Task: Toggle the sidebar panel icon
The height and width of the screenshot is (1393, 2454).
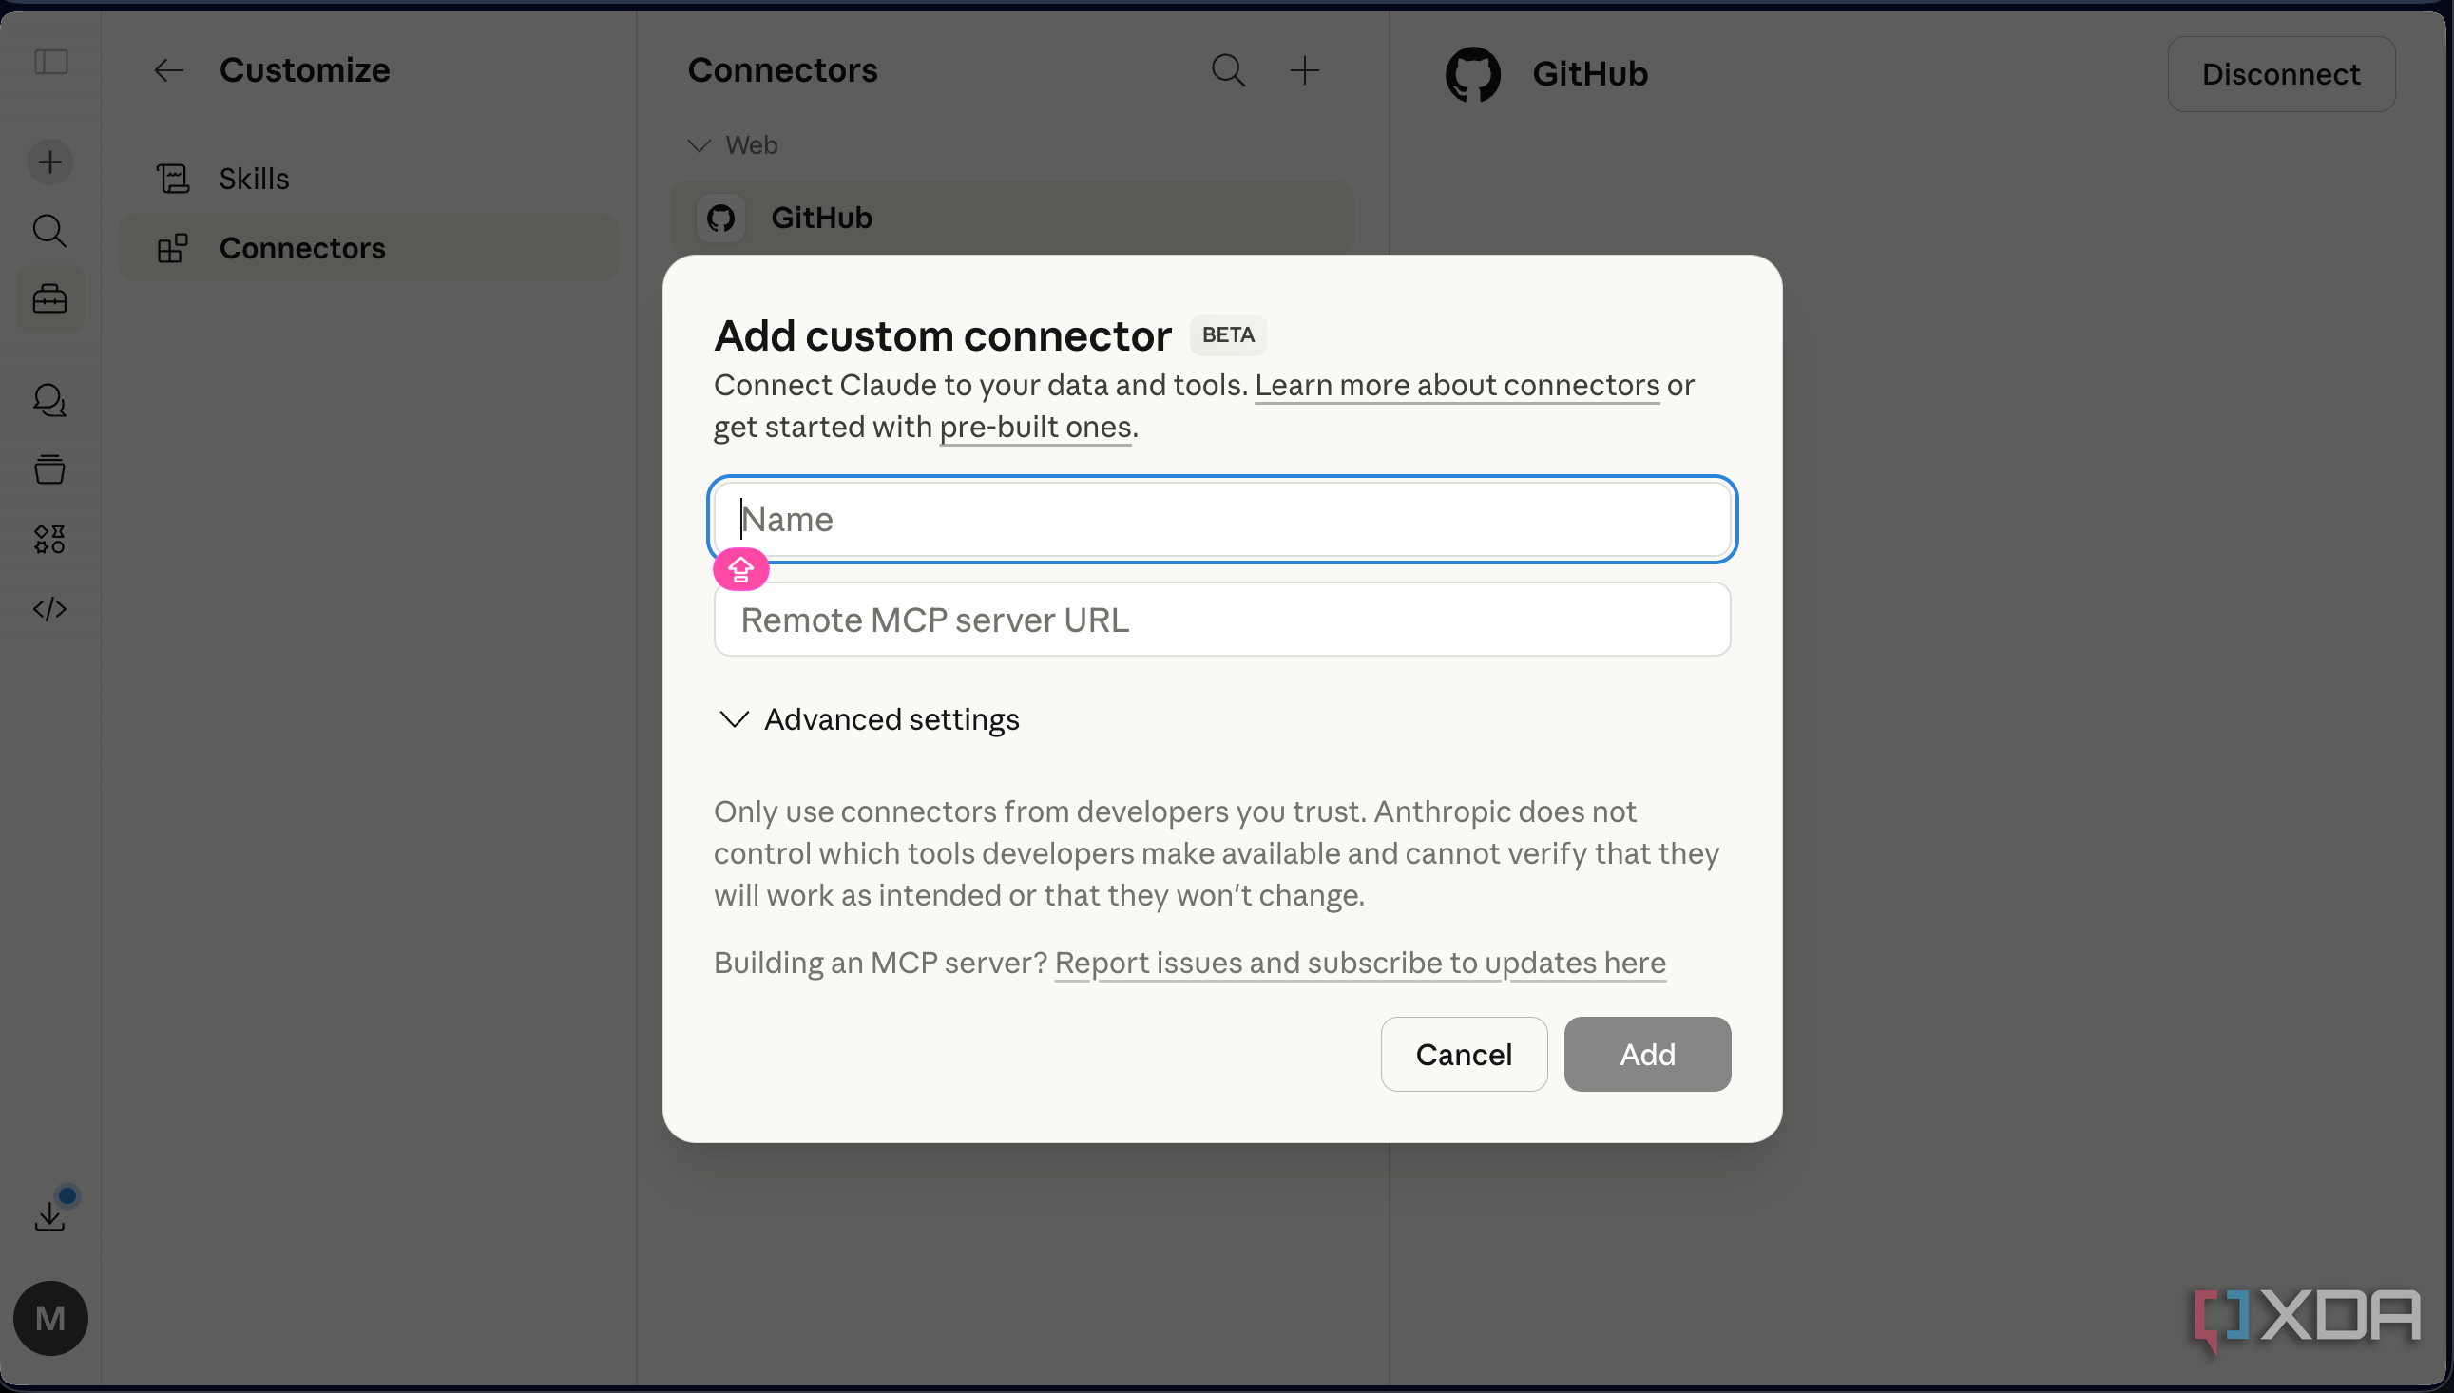Action: (x=50, y=62)
